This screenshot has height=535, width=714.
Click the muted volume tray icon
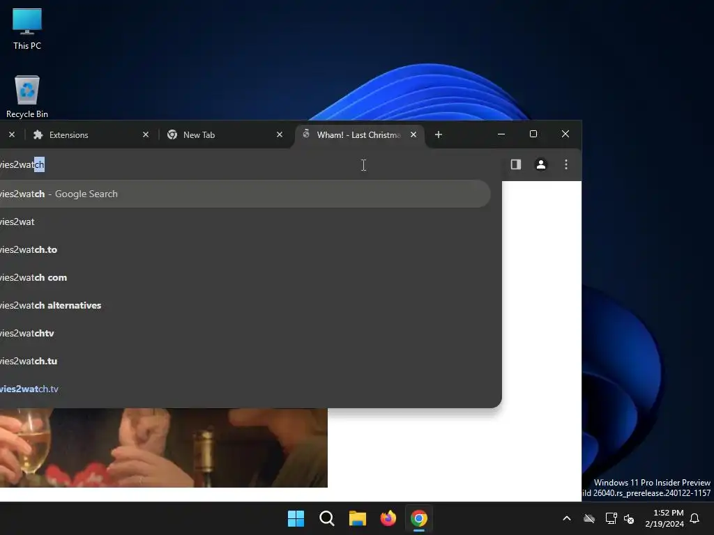point(629,518)
